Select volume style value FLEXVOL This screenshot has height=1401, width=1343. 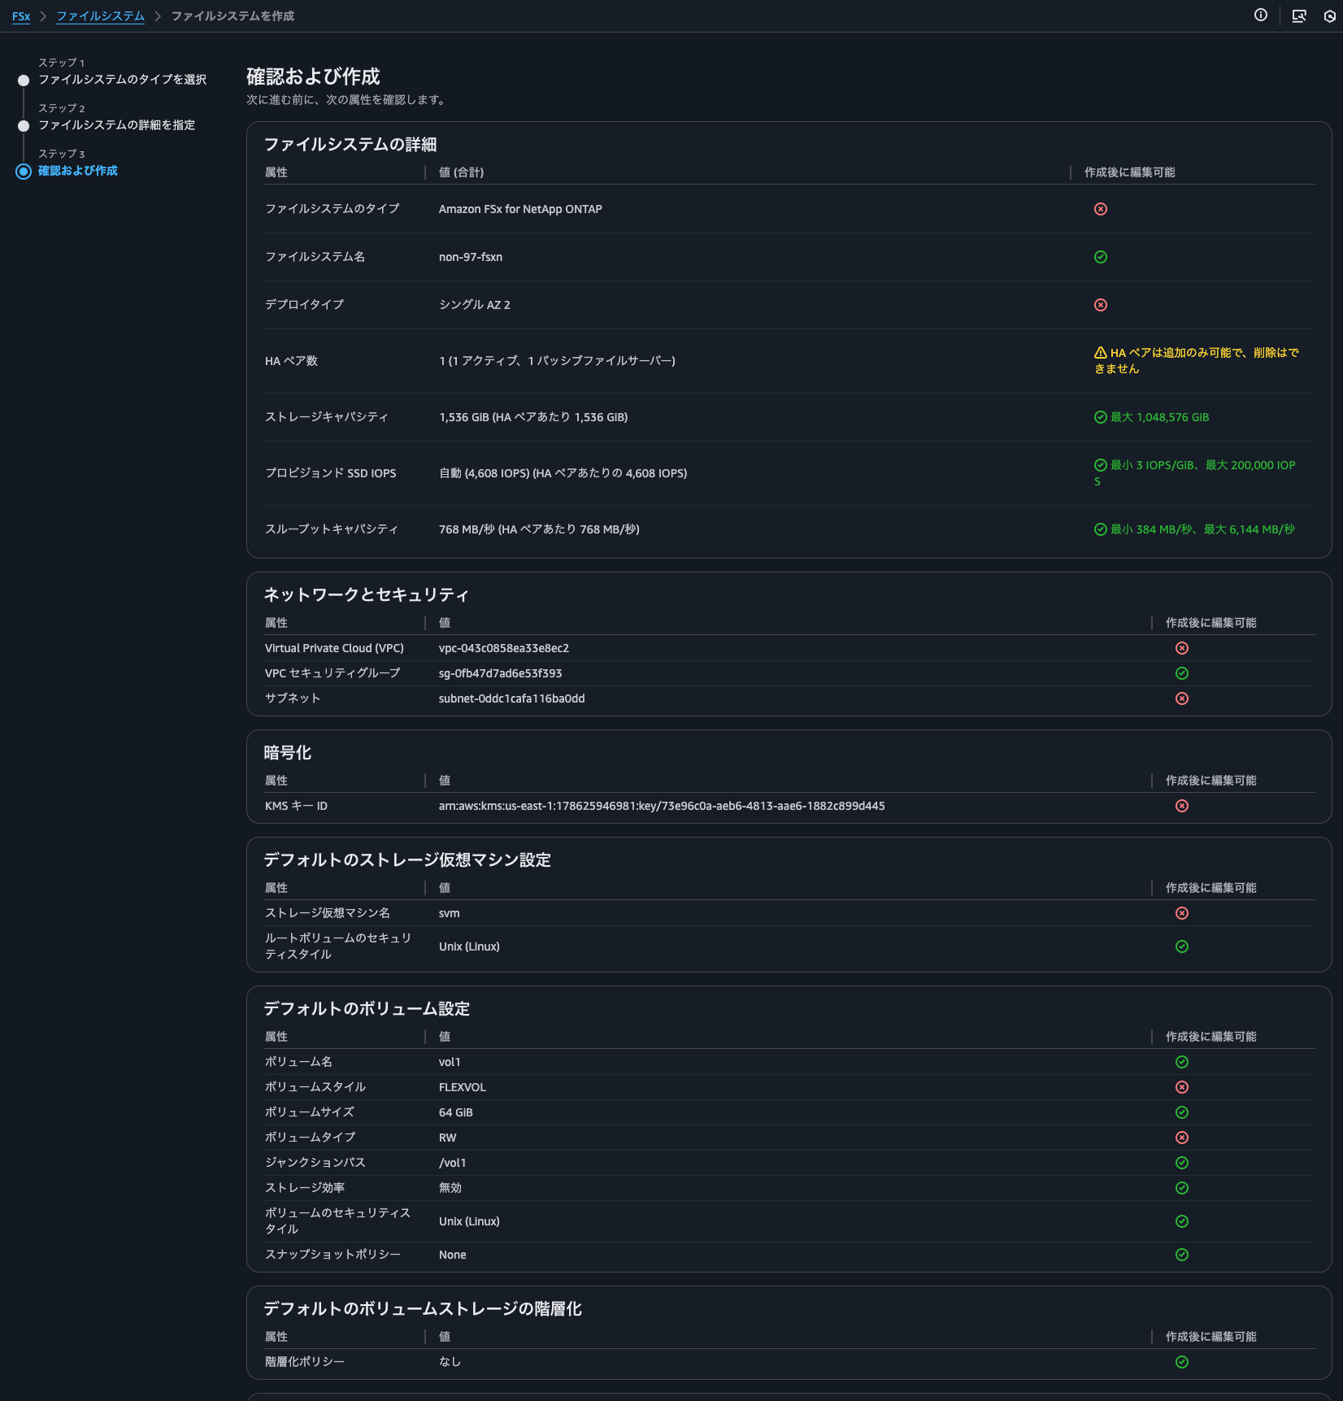[463, 1087]
